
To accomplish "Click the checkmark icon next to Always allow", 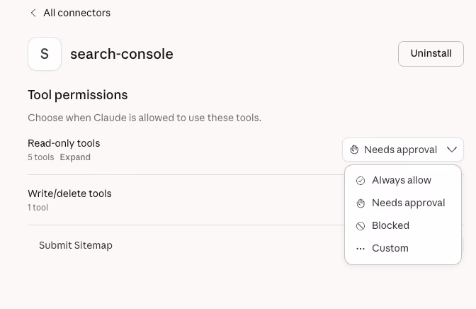I will tap(361, 181).
